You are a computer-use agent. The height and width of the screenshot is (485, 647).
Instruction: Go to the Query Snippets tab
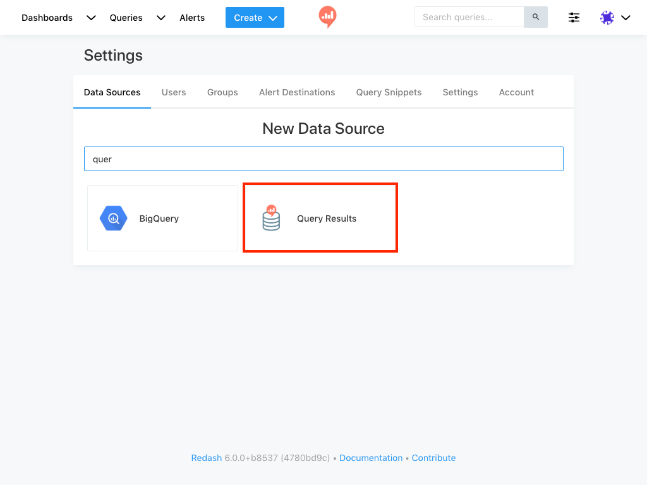point(389,92)
